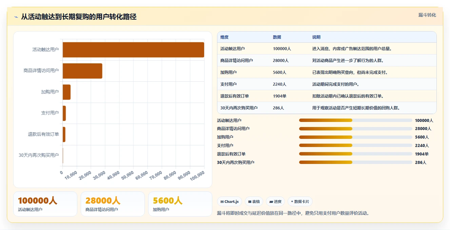
Task: Click the 286人 value beside the progress bar
Action: (x=421, y=162)
